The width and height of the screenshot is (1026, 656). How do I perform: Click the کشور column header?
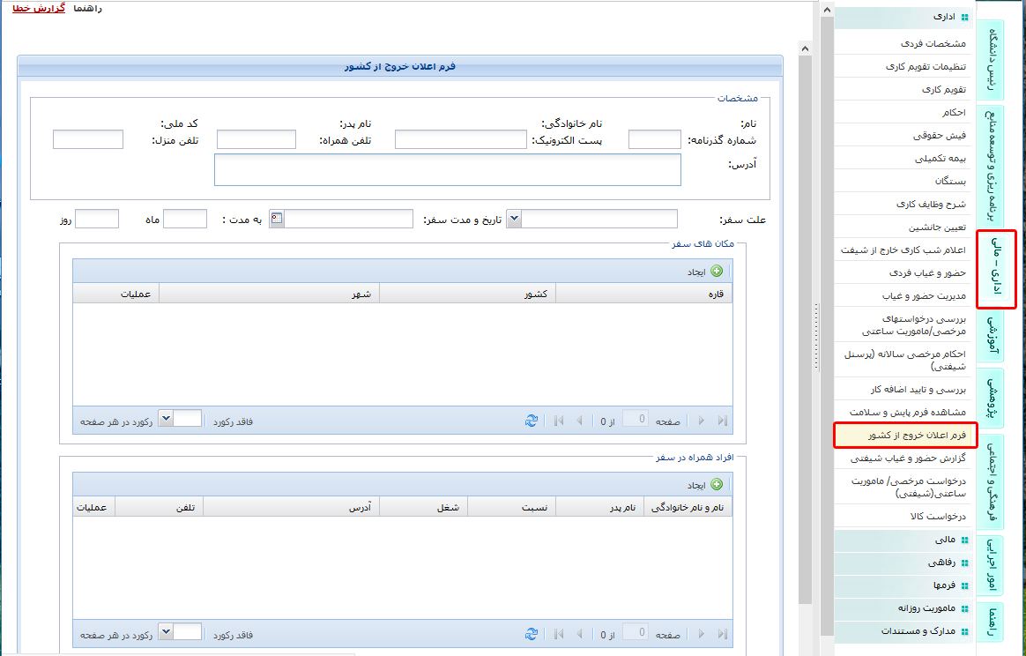click(467, 294)
